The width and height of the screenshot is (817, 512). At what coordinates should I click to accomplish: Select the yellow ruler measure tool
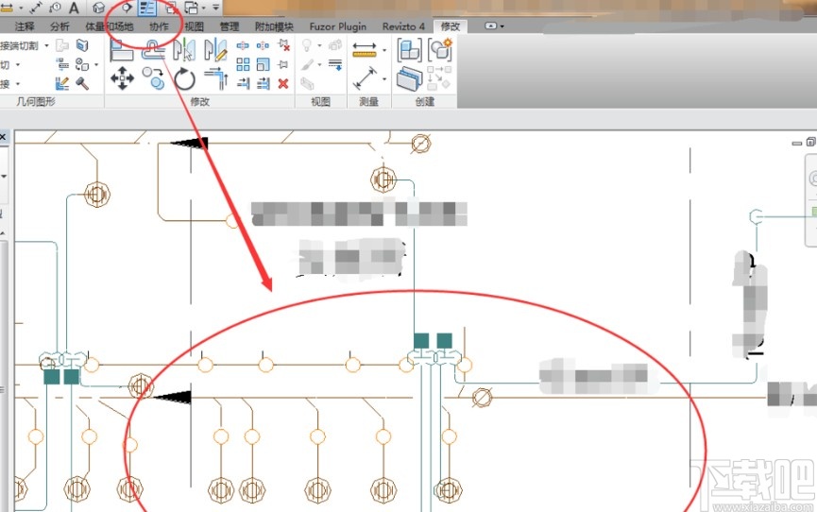365,50
